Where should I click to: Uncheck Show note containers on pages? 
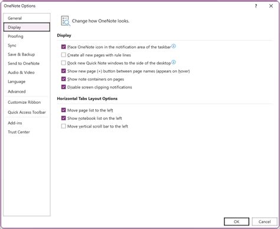pyautogui.click(x=63, y=79)
